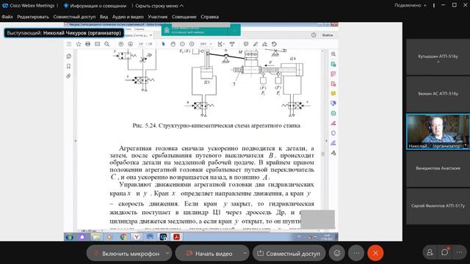470x264 pixels.
Task: Open microphone options dropdown arrow
Action: point(167,254)
